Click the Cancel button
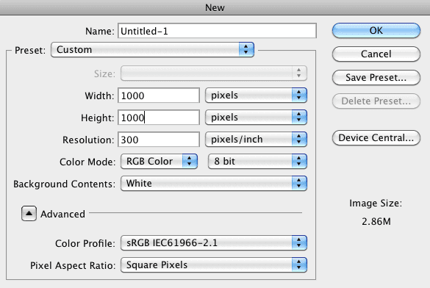Screen dimensions: 430x288 [376, 54]
